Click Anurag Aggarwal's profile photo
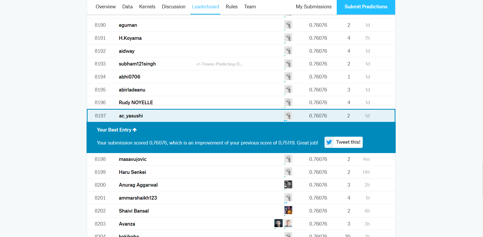This screenshot has width=483, height=237. point(288,185)
